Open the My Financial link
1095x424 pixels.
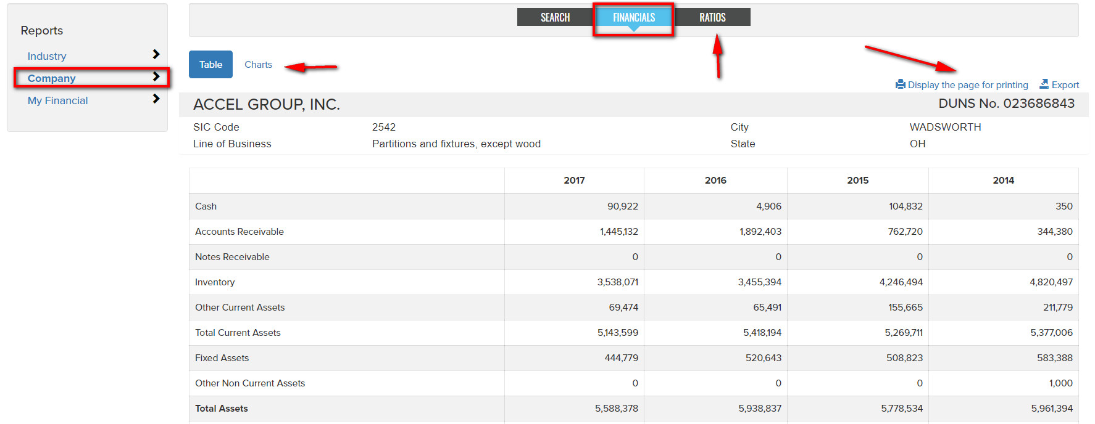(57, 100)
